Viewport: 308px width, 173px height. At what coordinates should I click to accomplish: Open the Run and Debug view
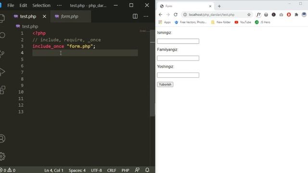pos(2,72)
